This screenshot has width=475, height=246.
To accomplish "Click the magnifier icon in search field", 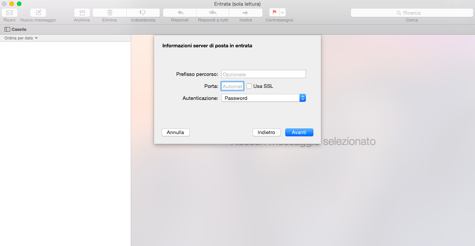I will [x=399, y=13].
